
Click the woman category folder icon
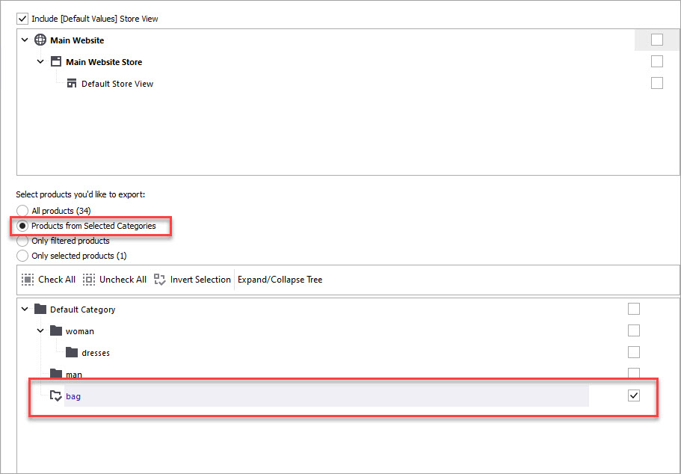56,330
